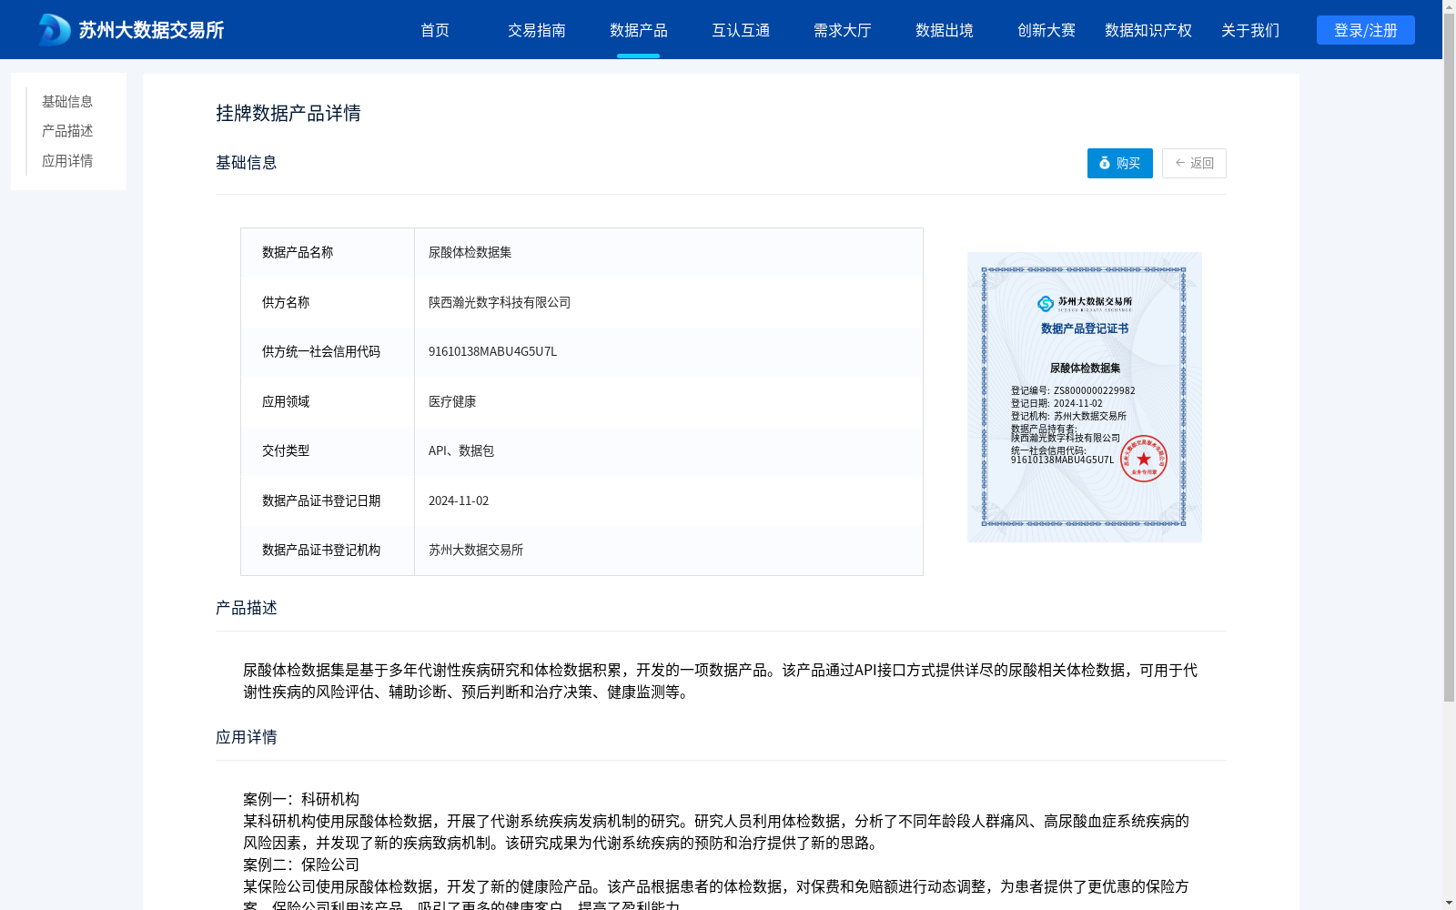Open 数据知识产权 in the navigation
This screenshot has height=910, width=1456.
pyautogui.click(x=1148, y=30)
